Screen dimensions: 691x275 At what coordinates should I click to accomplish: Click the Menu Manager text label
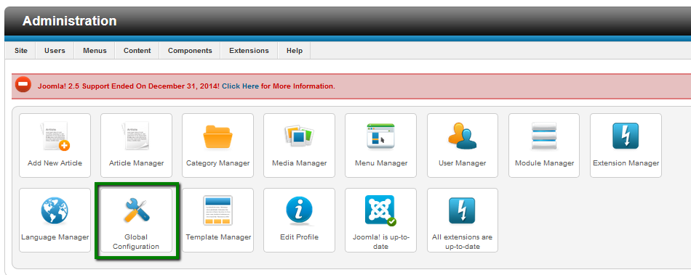pyautogui.click(x=380, y=163)
